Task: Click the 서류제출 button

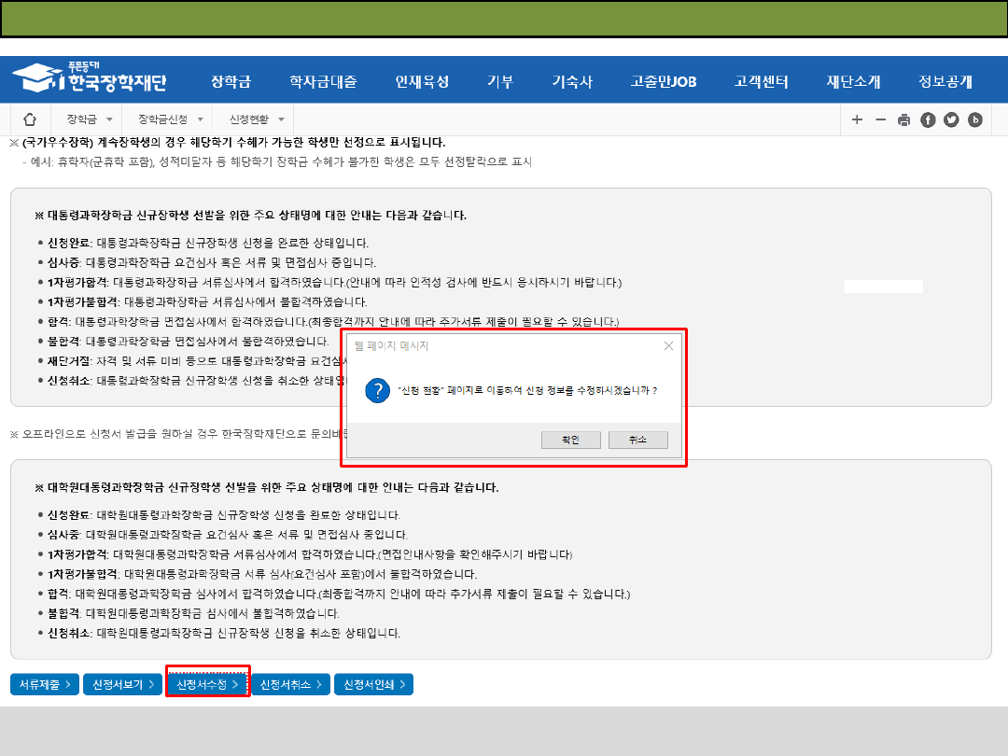Action: [45, 685]
